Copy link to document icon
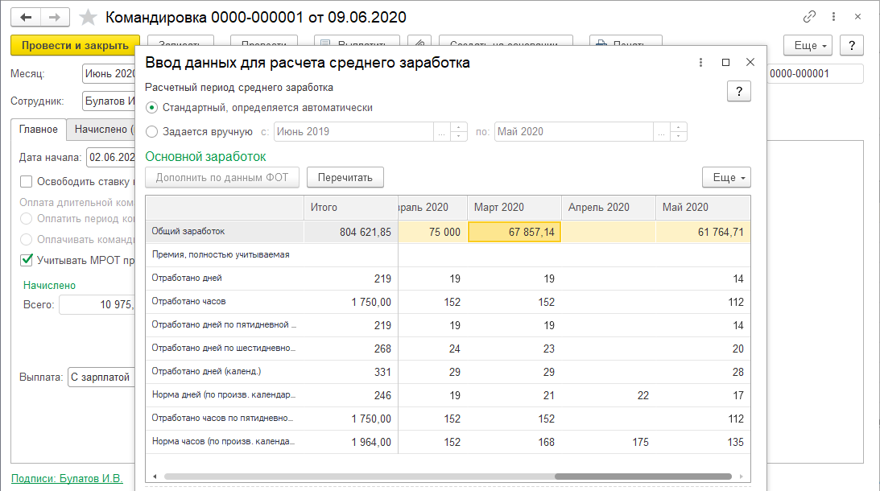 point(809,17)
